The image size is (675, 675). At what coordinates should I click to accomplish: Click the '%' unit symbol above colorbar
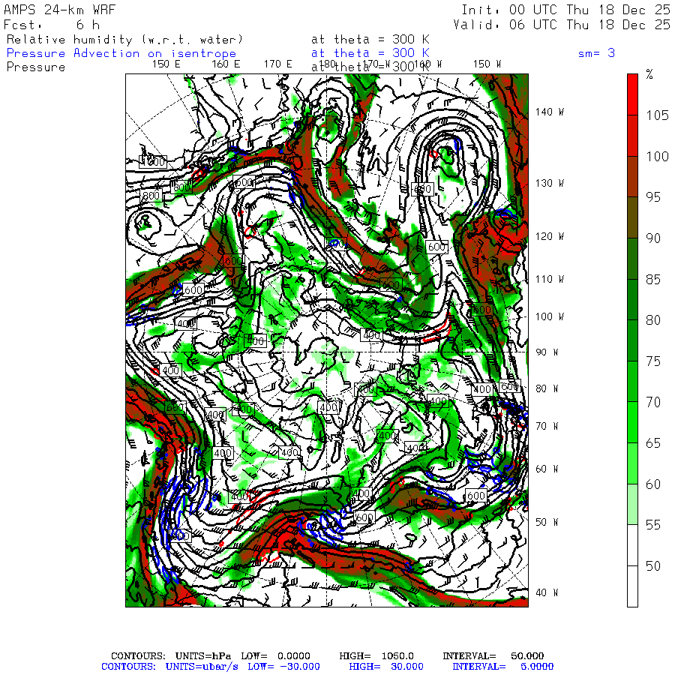click(649, 74)
